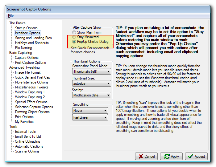Choose the Stay Minimized option
The width and height of the screenshot is (216, 167).
coord(74,37)
